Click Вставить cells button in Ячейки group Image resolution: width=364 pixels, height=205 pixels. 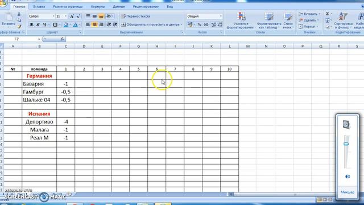click(x=309, y=14)
